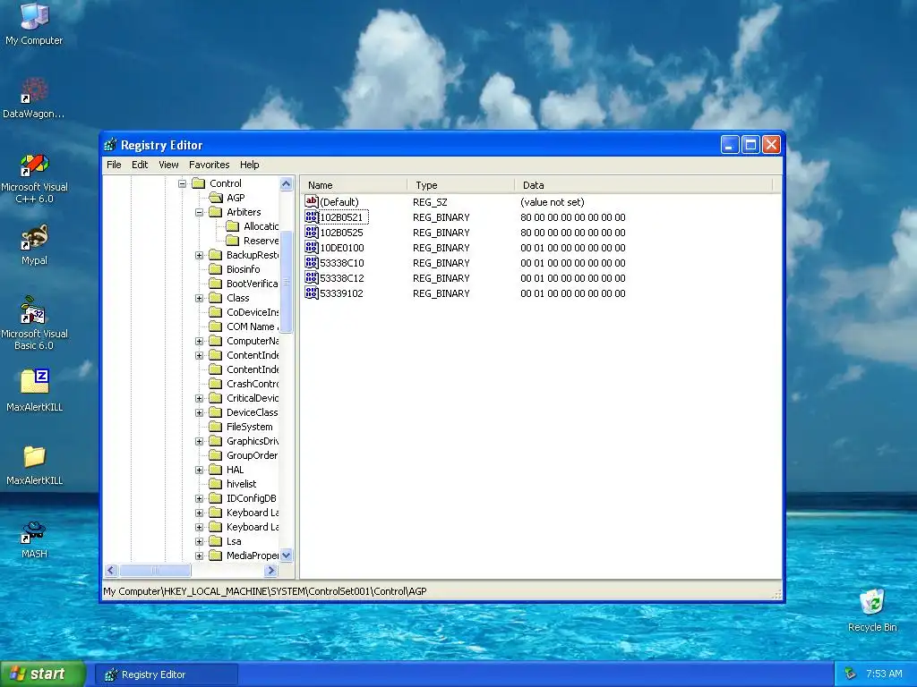Open Microsoft Visual C++ 6.0 shortcut
The width and height of the screenshot is (917, 687).
[34, 178]
